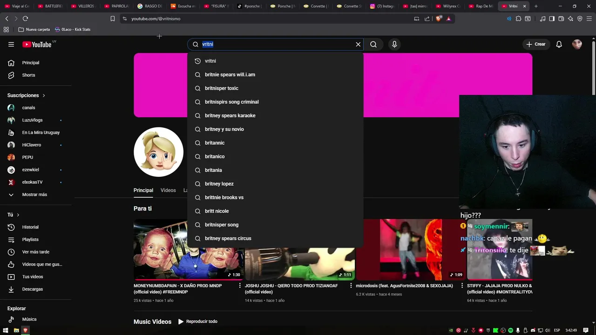The width and height of the screenshot is (596, 335).
Task: Select suggestion "britney lopez"
Action: point(275,184)
